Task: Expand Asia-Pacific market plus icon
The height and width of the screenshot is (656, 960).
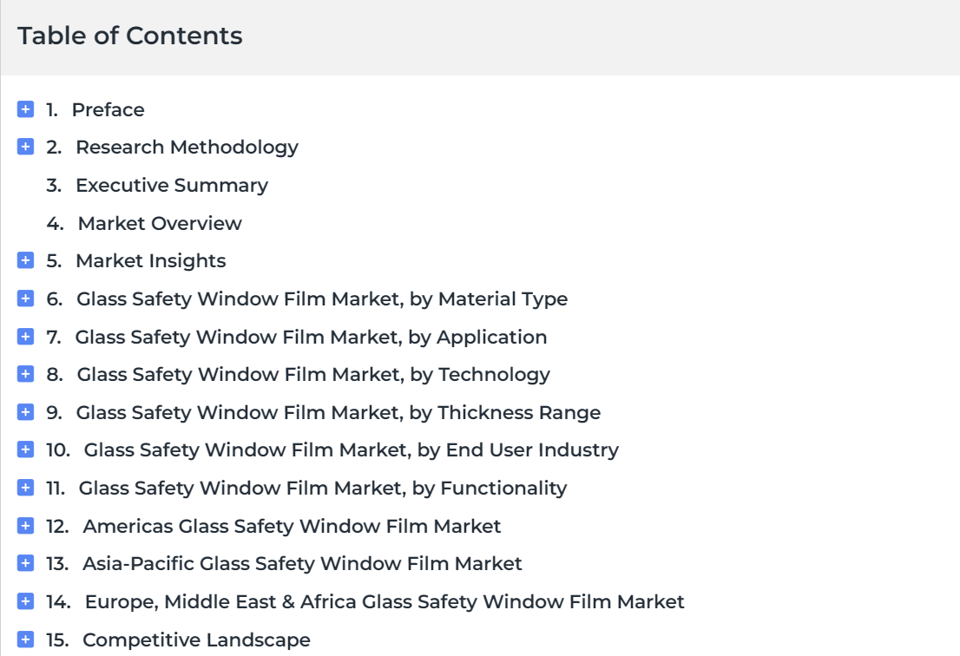Action: click(x=25, y=563)
